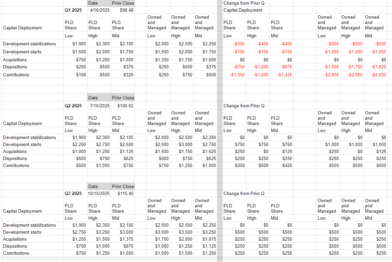
Task: Select Q3 dispositions change Owned and Managed mid $500
Action: click(x=376, y=246)
